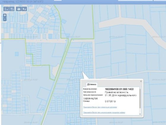Zoom out with the minus button
This screenshot has height=125, width=166.
coord(5,19)
